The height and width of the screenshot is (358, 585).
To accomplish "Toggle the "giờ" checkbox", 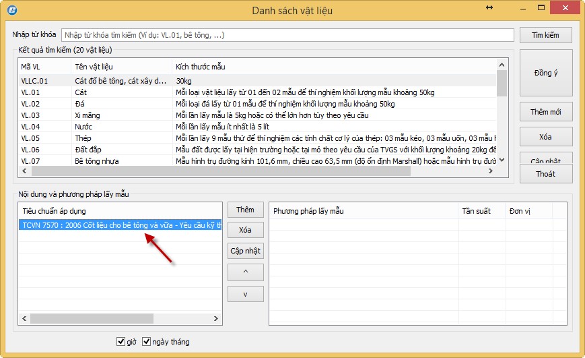I will [121, 342].
